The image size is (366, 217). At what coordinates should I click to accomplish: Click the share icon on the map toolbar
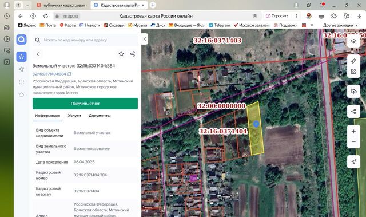[353, 111]
